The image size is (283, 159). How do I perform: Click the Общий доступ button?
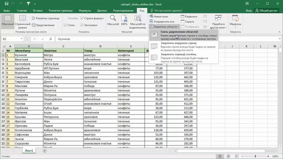point(266,11)
